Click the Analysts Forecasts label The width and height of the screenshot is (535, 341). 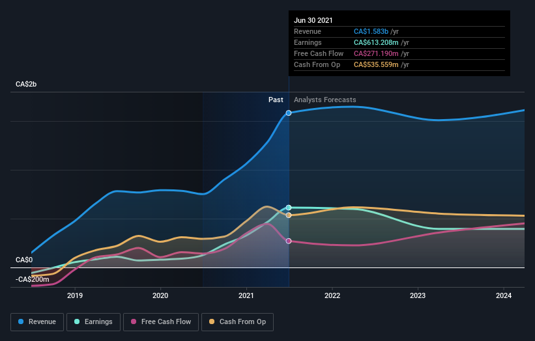325,100
